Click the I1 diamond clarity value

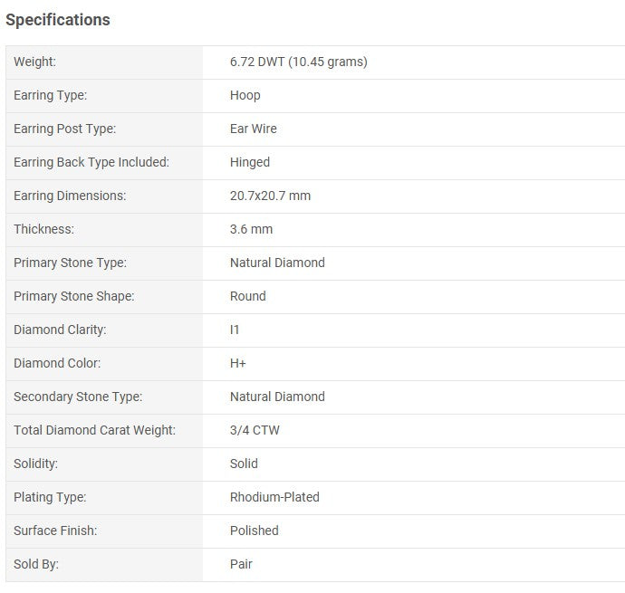(235, 330)
